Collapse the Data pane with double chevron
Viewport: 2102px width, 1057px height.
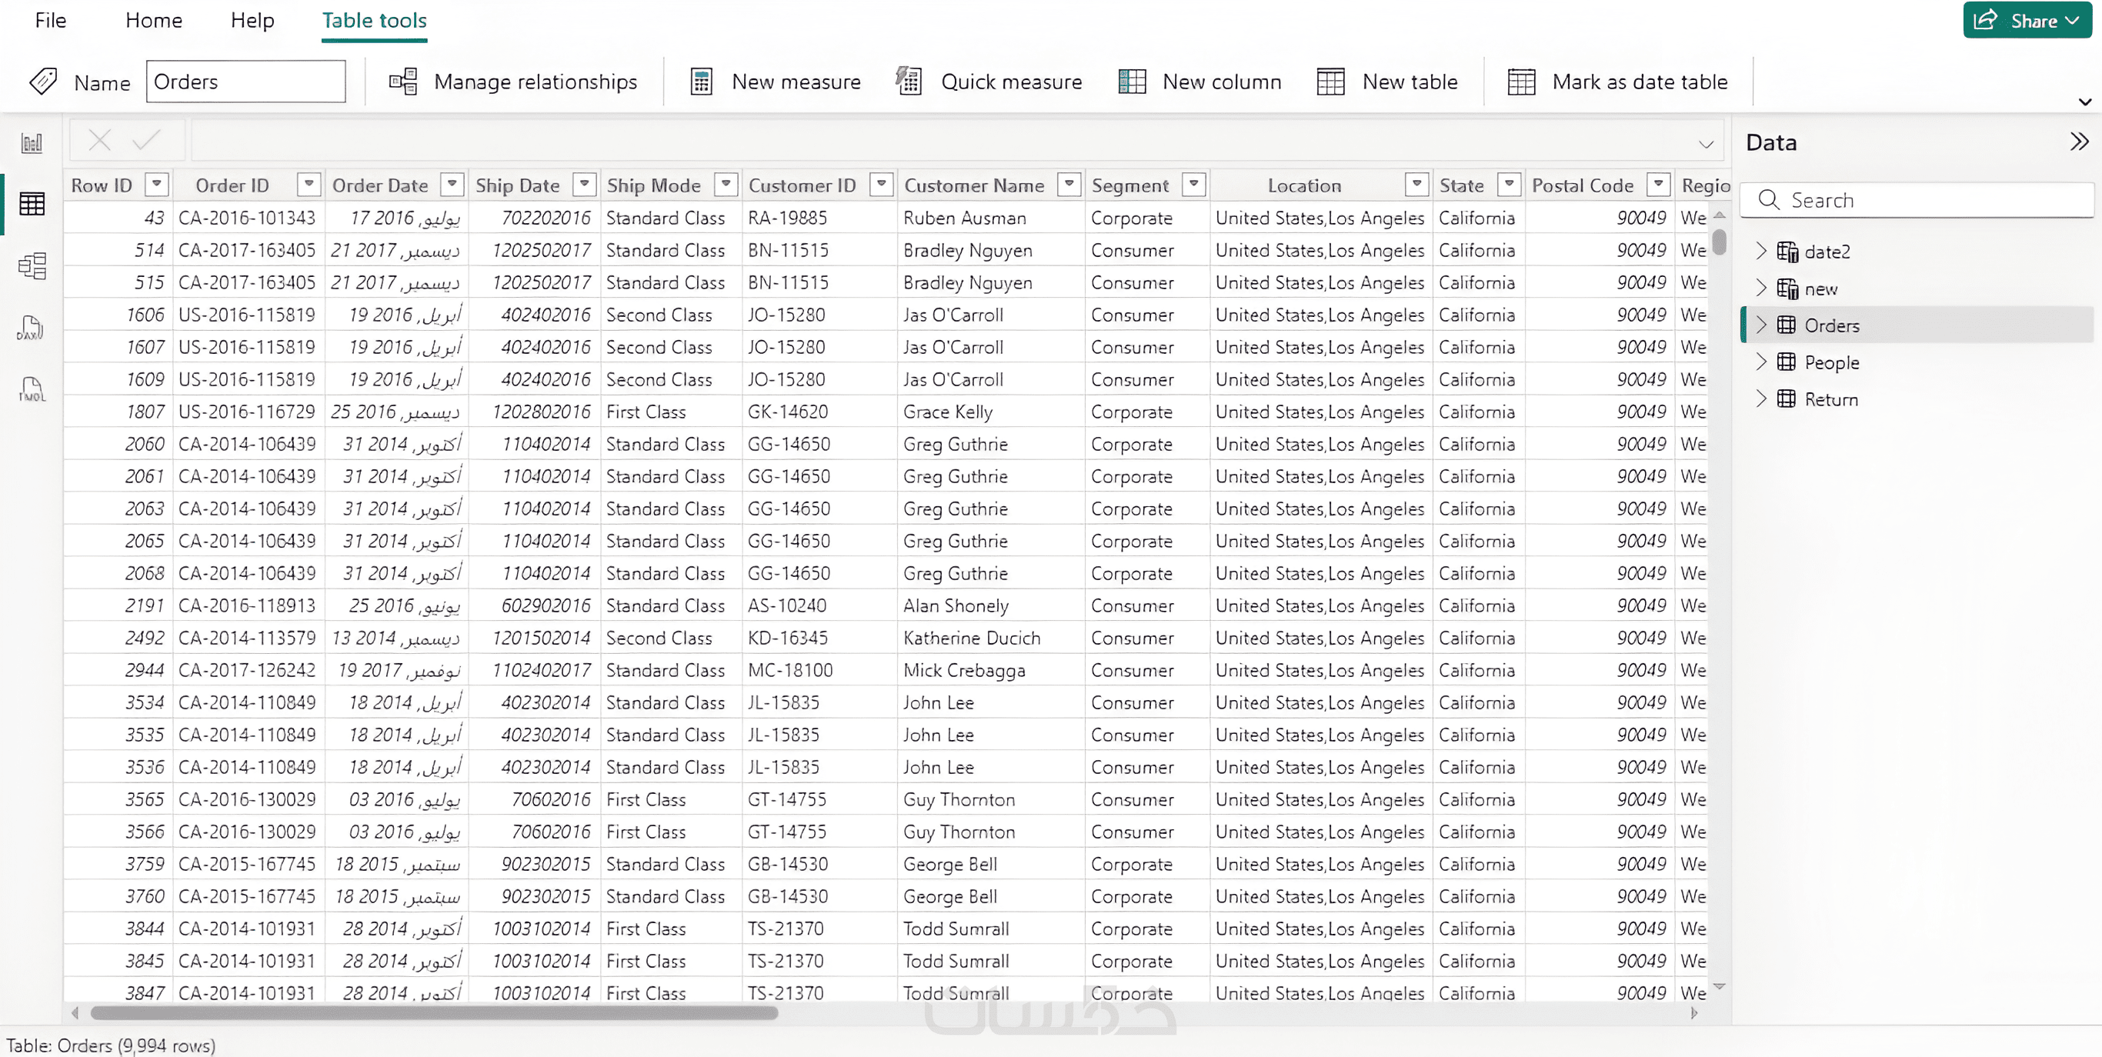[x=2078, y=142]
